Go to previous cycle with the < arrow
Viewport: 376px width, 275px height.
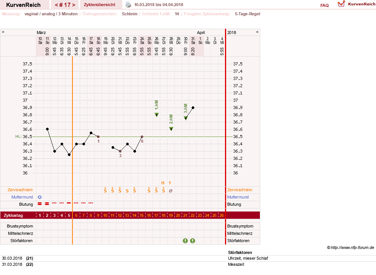tap(57, 5)
